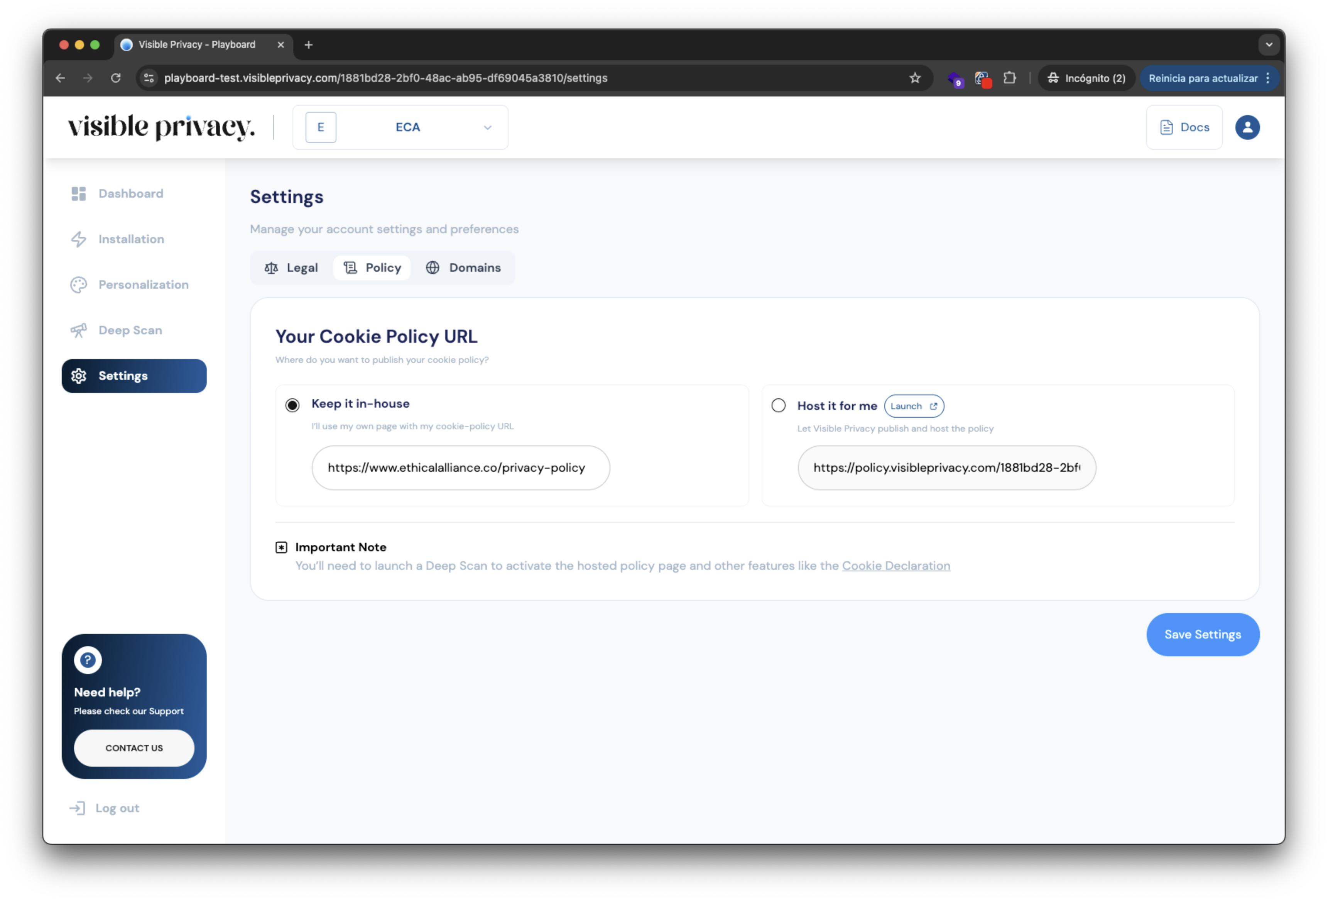
Task: Switch to the Legal tab
Action: coord(292,267)
